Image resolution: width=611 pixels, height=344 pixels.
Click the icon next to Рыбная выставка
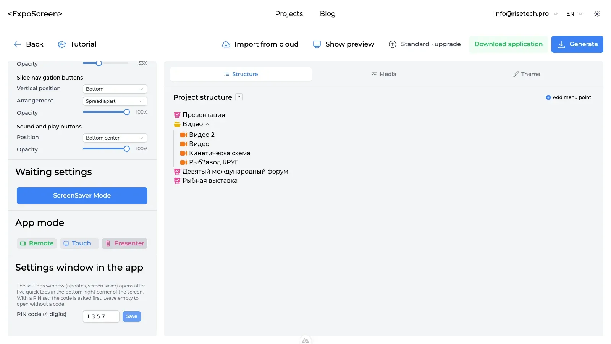pyautogui.click(x=177, y=181)
